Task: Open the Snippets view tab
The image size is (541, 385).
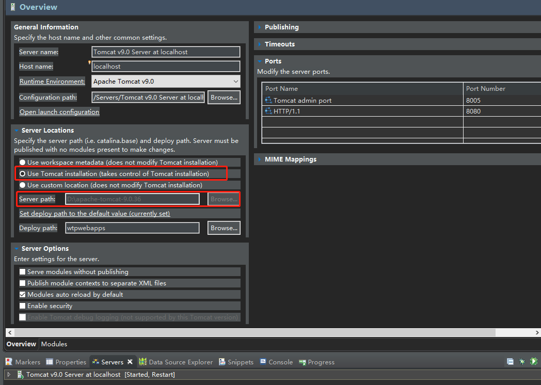Action: tap(236, 362)
